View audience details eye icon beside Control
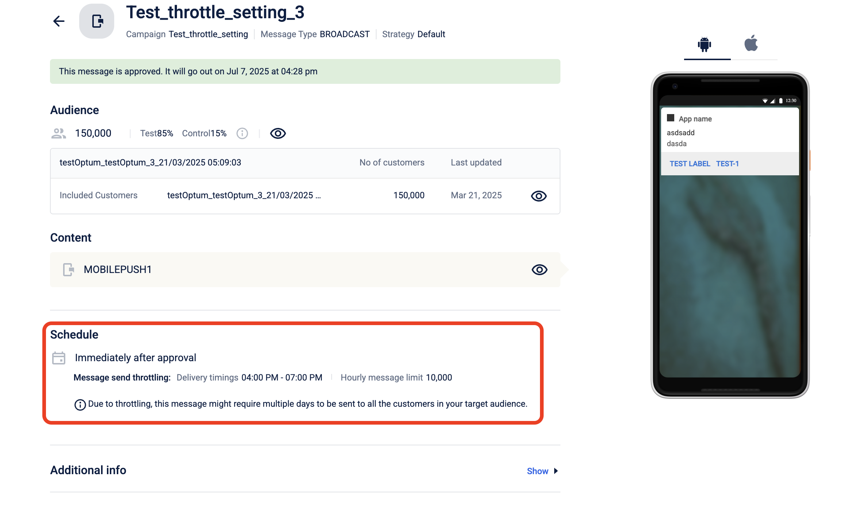 pos(278,133)
